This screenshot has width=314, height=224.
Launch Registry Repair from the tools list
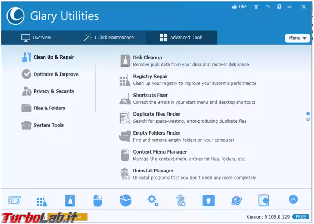click(150, 77)
